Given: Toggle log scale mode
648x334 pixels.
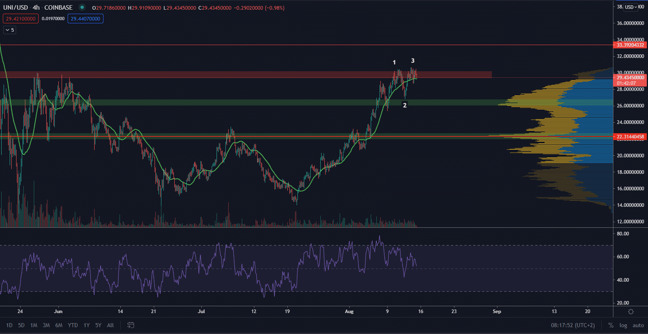Looking at the screenshot, I should pos(623,325).
